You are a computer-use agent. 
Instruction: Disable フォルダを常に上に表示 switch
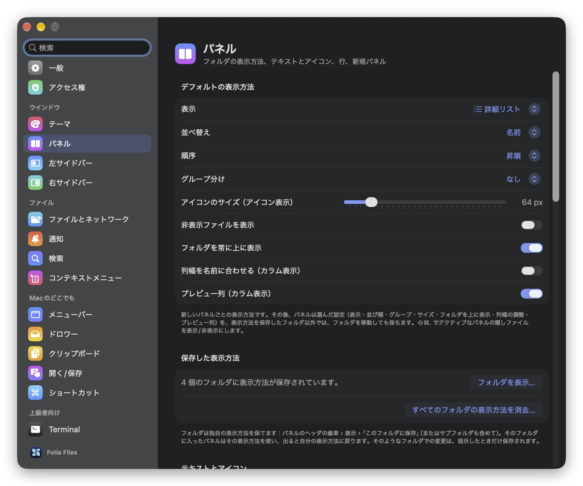531,248
